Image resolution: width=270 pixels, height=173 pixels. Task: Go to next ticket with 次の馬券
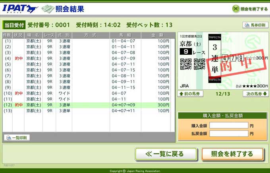click(256, 94)
